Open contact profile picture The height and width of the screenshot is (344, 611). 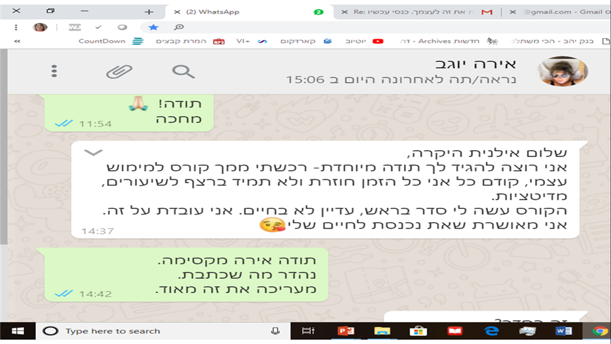point(562,71)
